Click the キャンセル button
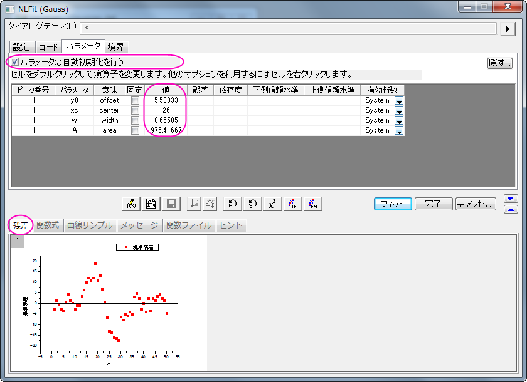The image size is (527, 382). [x=476, y=204]
